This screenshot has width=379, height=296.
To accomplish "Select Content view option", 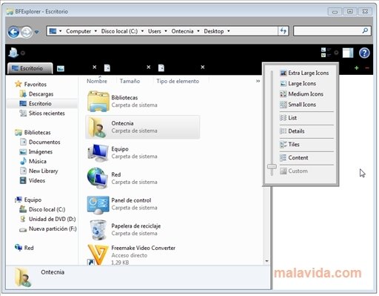I will coord(294,158).
